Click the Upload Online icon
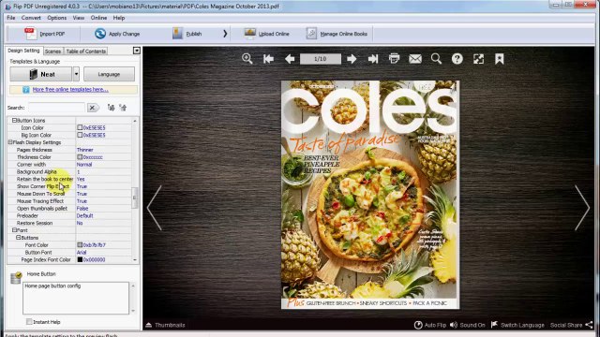The image size is (600, 337). pos(250,34)
